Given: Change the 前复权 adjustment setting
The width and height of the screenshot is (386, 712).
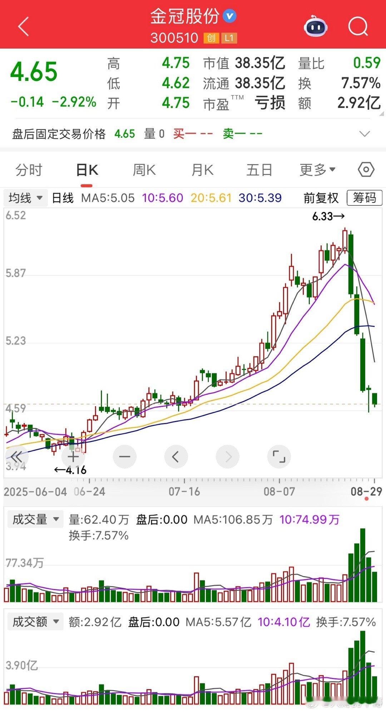Looking at the screenshot, I should tap(321, 198).
